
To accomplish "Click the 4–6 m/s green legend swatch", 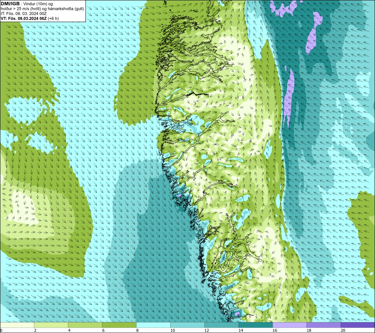I will point(85,325).
